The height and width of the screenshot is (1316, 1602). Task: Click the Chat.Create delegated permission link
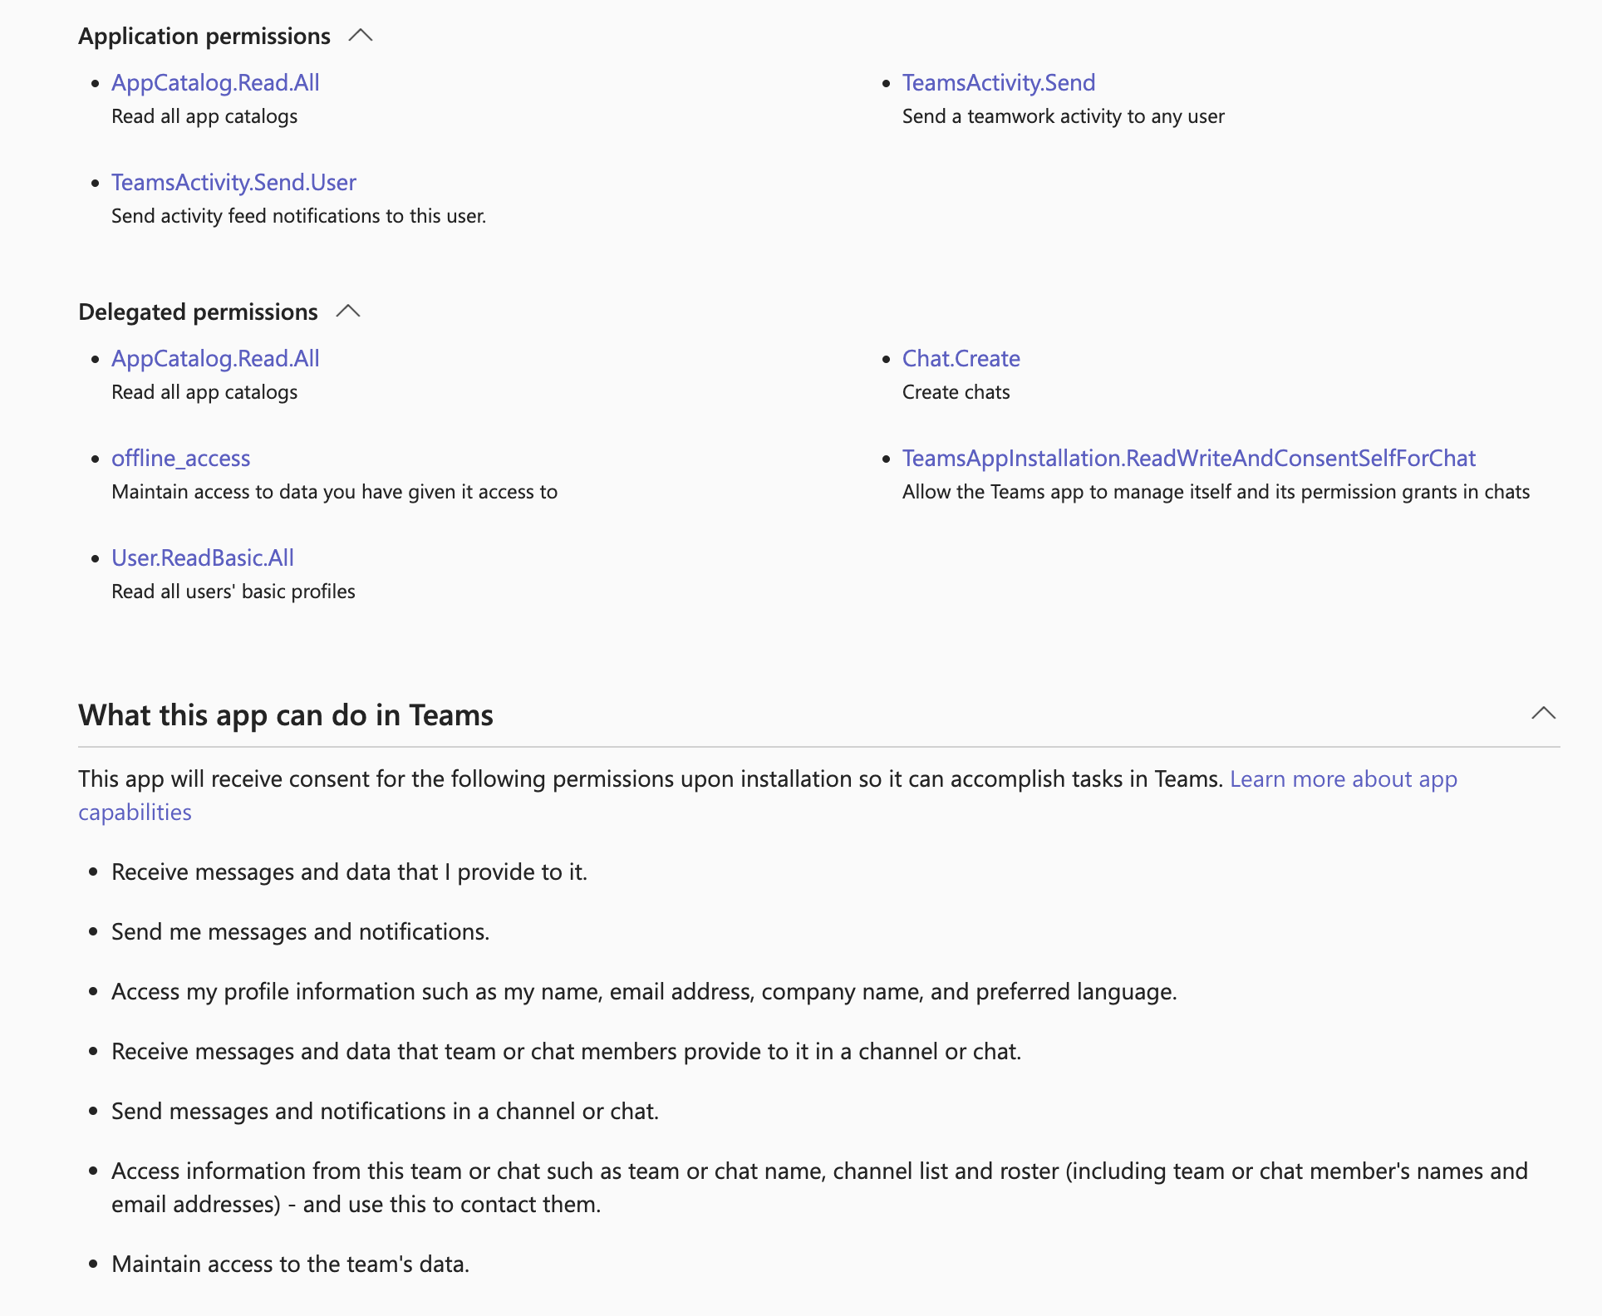click(x=961, y=356)
